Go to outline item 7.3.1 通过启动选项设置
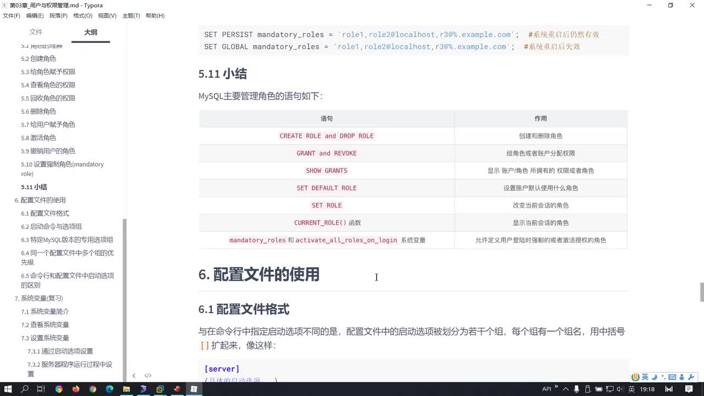704x396 pixels. (x=61, y=351)
